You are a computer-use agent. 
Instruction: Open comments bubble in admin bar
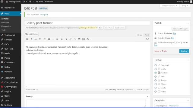pos(31,1)
